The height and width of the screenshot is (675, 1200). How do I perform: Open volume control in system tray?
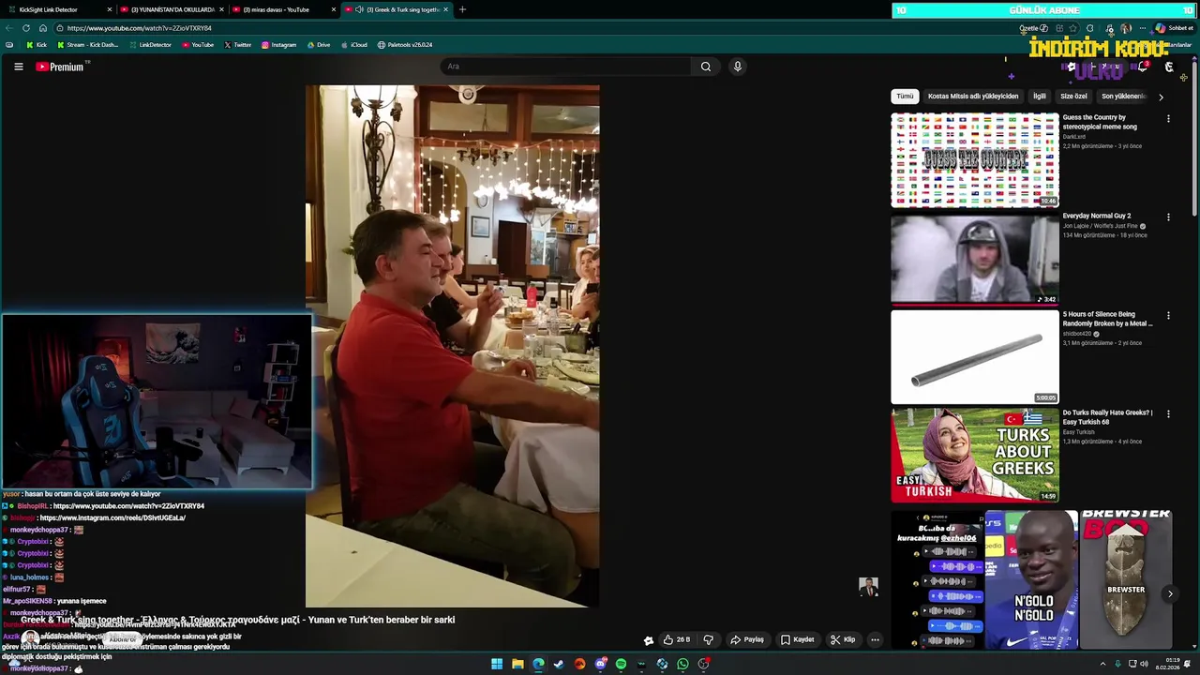[x=1144, y=664]
